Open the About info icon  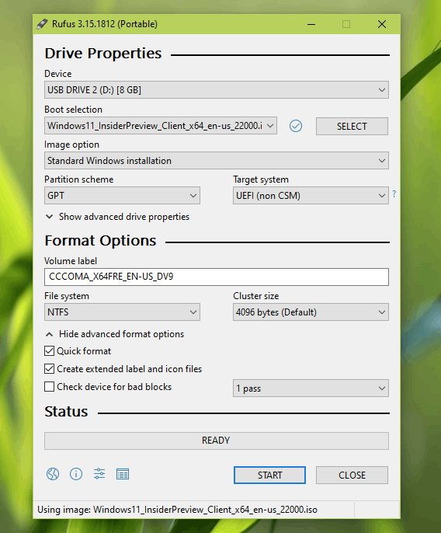76,473
